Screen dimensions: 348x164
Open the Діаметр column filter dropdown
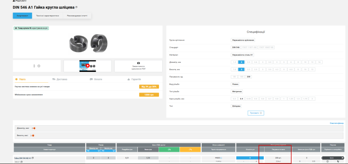[93, 151]
